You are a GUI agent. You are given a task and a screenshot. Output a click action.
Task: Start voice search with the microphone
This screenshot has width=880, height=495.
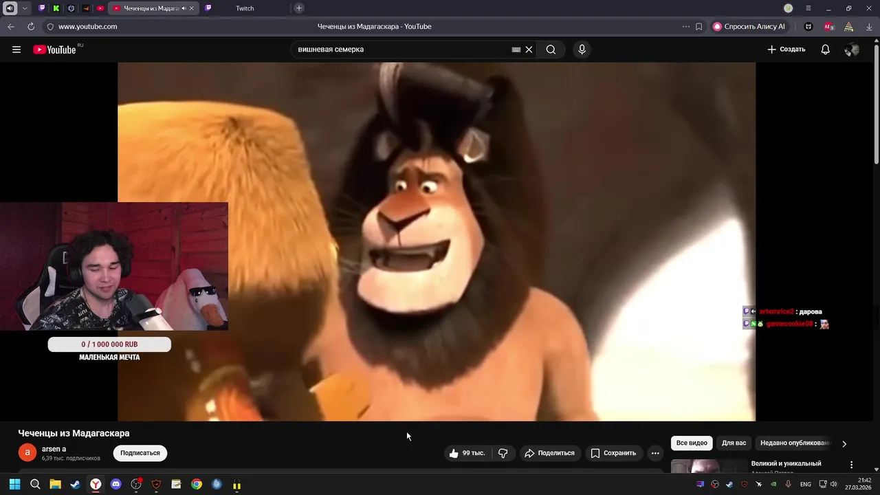click(582, 49)
